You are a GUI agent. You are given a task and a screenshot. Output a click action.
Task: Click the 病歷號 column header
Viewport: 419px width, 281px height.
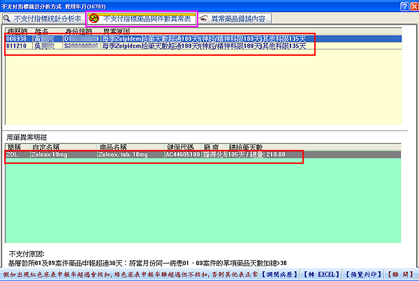[x=17, y=32]
